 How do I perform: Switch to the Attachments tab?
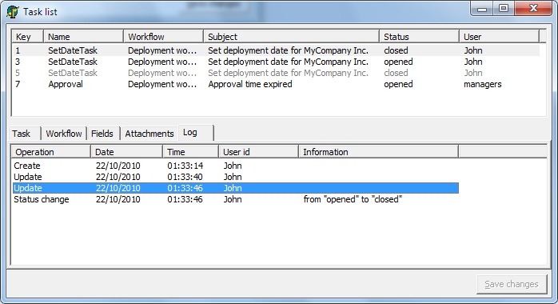[149, 134]
